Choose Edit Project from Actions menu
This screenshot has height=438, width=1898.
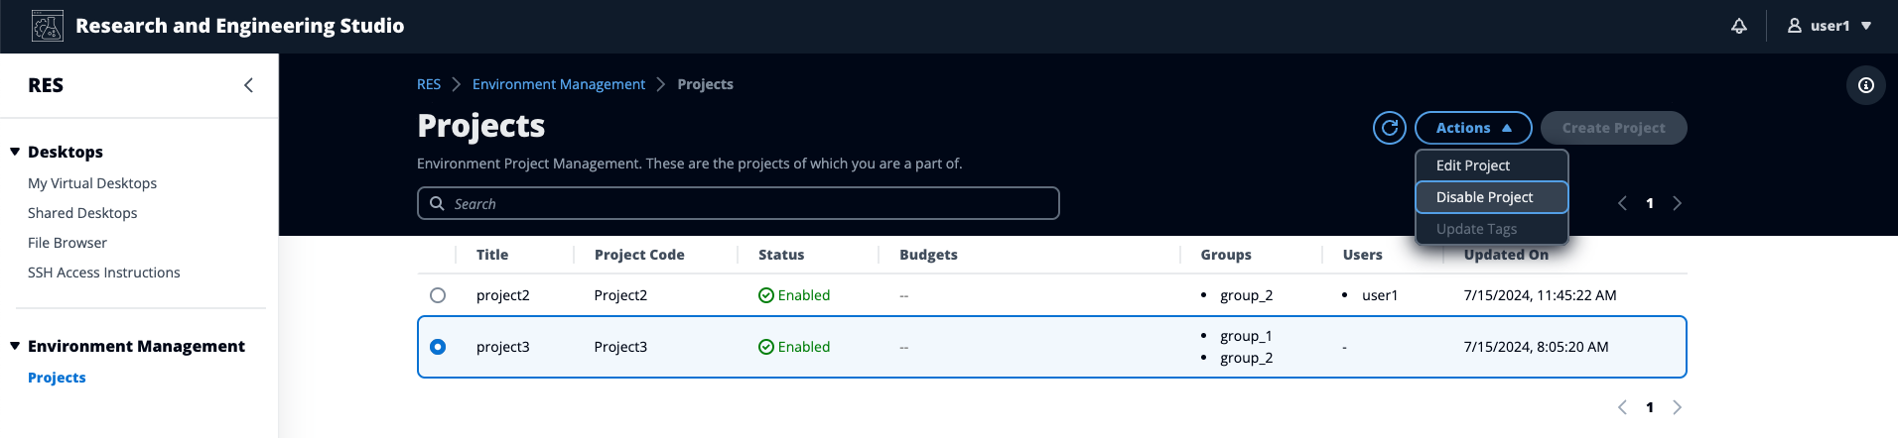(x=1473, y=165)
